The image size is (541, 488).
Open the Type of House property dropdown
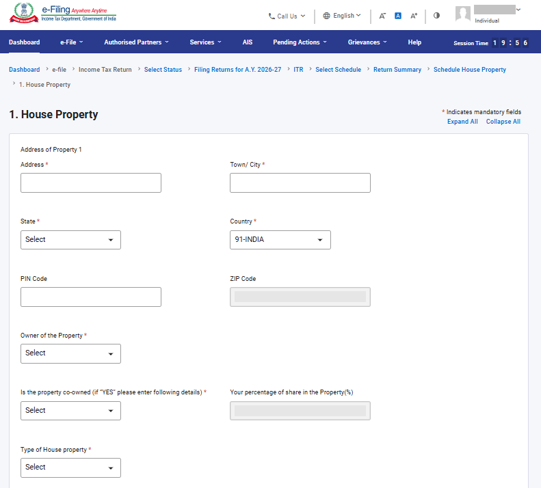point(70,467)
